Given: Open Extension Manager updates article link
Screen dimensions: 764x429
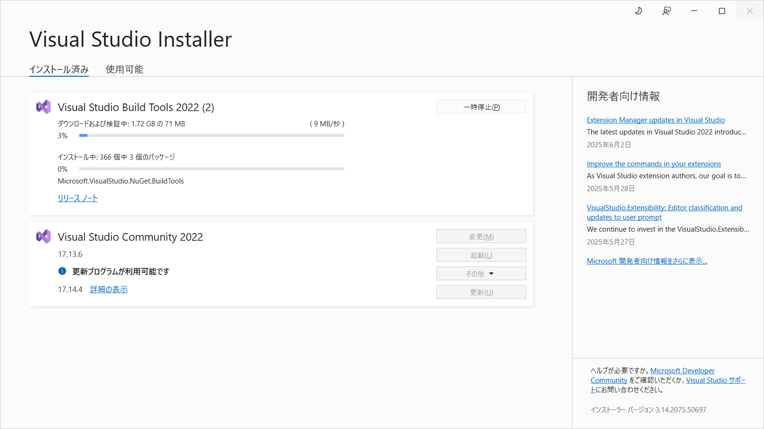Looking at the screenshot, I should (x=656, y=120).
